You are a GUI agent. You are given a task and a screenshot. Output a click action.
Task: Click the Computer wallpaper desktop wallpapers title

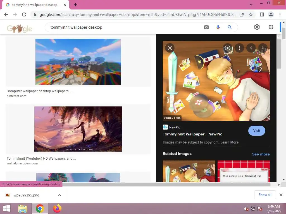pos(39,91)
